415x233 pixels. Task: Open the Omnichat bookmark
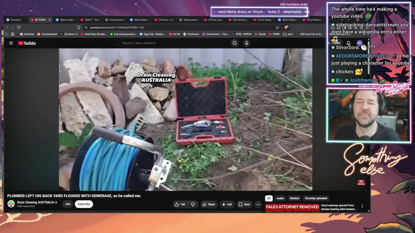pyautogui.click(x=27, y=34)
